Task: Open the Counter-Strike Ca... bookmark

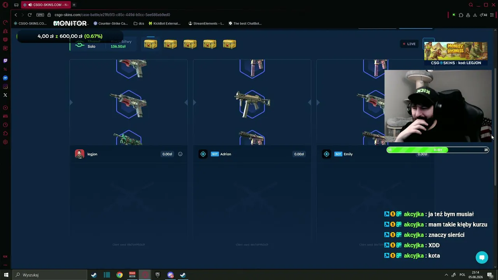Action: point(110,23)
